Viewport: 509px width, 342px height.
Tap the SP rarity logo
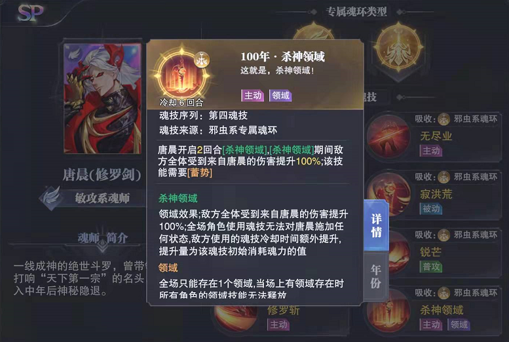[x=30, y=13]
